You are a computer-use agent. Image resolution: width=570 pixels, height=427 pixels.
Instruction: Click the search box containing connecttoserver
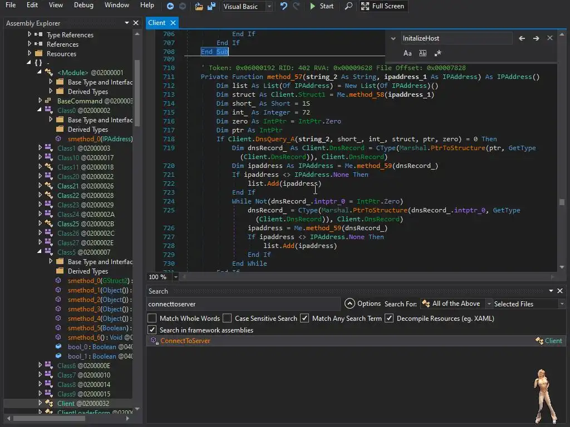pos(243,304)
